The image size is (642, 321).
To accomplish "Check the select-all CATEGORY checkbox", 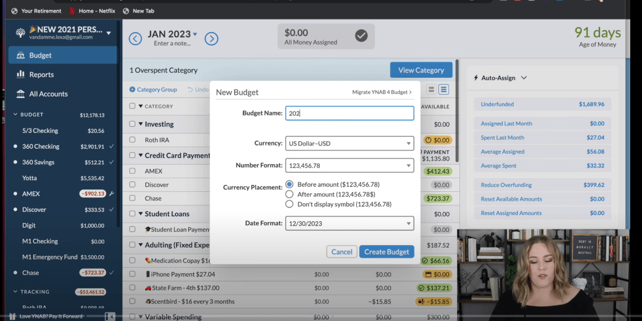I will pyautogui.click(x=132, y=106).
